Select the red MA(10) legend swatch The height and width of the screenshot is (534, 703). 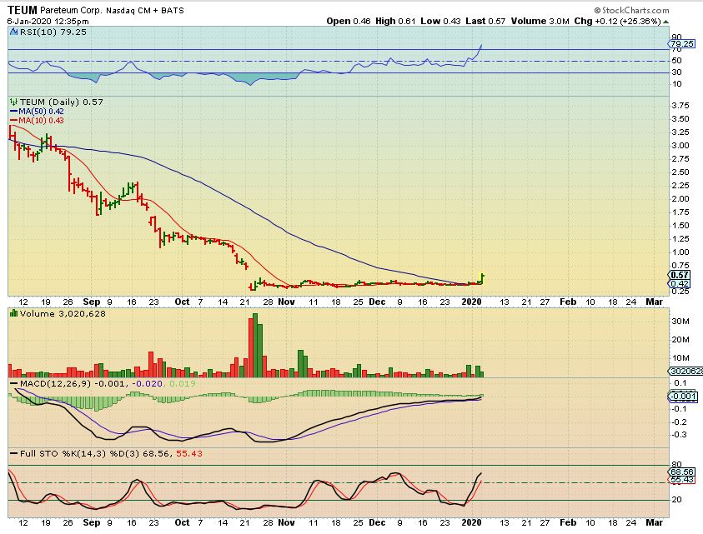(x=12, y=120)
